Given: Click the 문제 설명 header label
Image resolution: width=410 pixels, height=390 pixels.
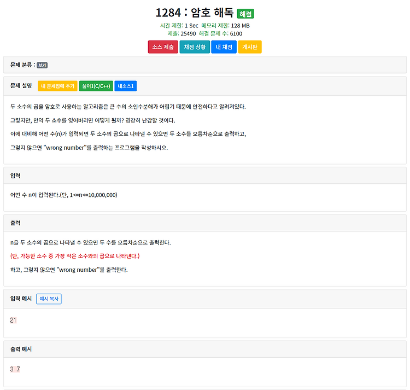Looking at the screenshot, I should pos(21,86).
